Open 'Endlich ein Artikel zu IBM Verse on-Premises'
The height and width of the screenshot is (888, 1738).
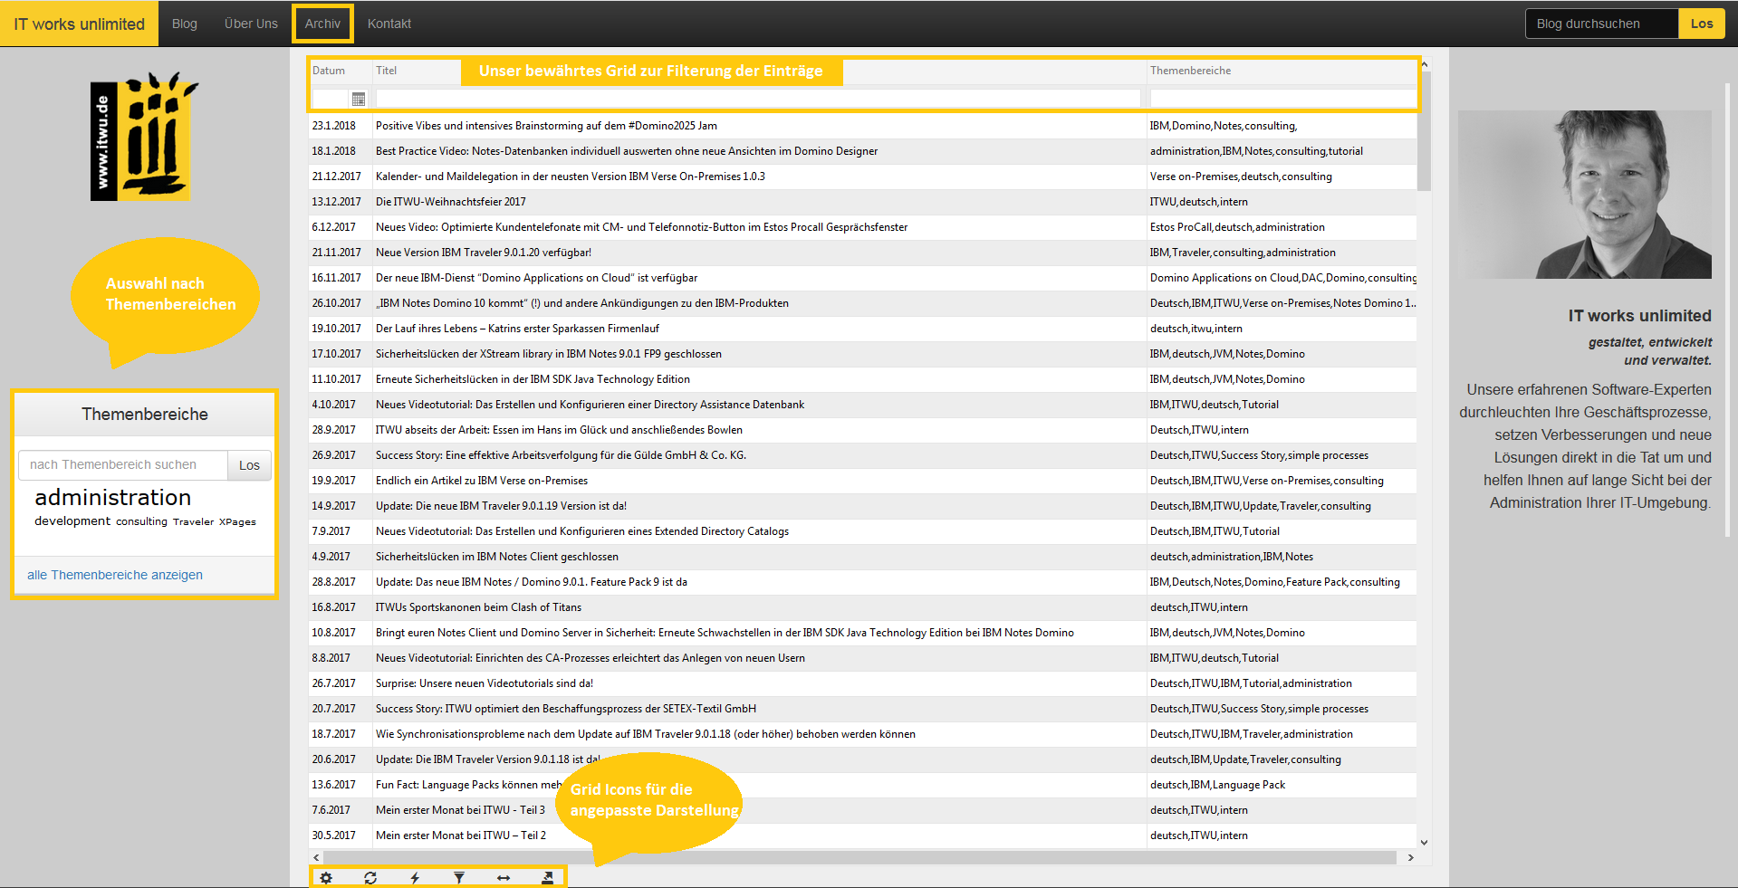[x=482, y=481]
